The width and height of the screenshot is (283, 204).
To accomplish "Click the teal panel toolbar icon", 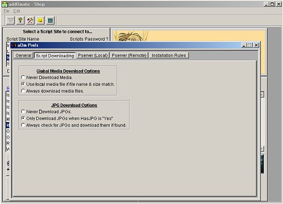I will click(x=50, y=20).
